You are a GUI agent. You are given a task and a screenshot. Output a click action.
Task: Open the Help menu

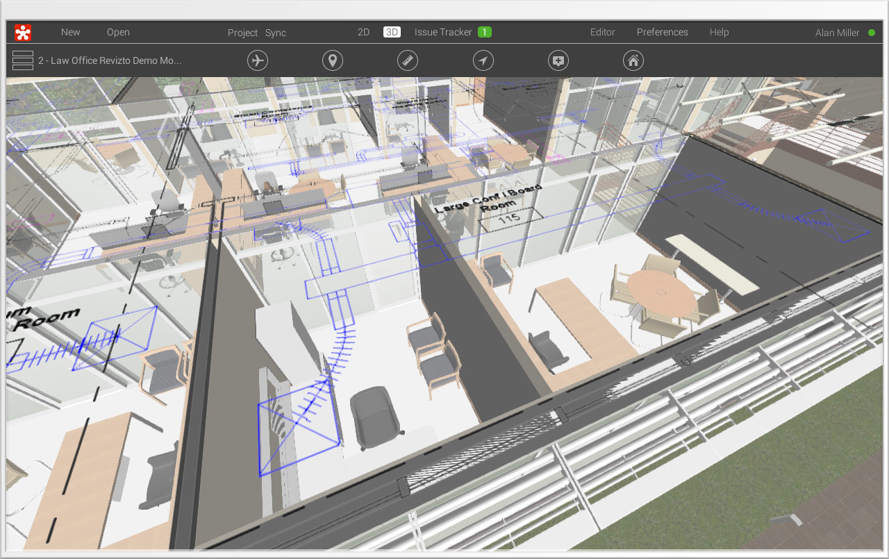[719, 32]
